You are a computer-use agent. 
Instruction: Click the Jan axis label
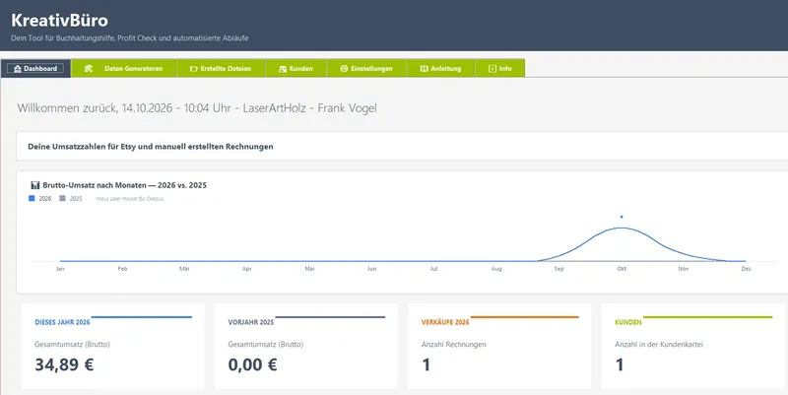[x=60, y=269]
